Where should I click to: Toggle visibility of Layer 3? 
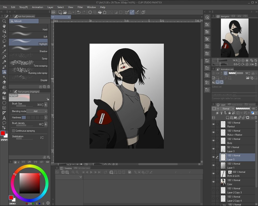coord(213,149)
